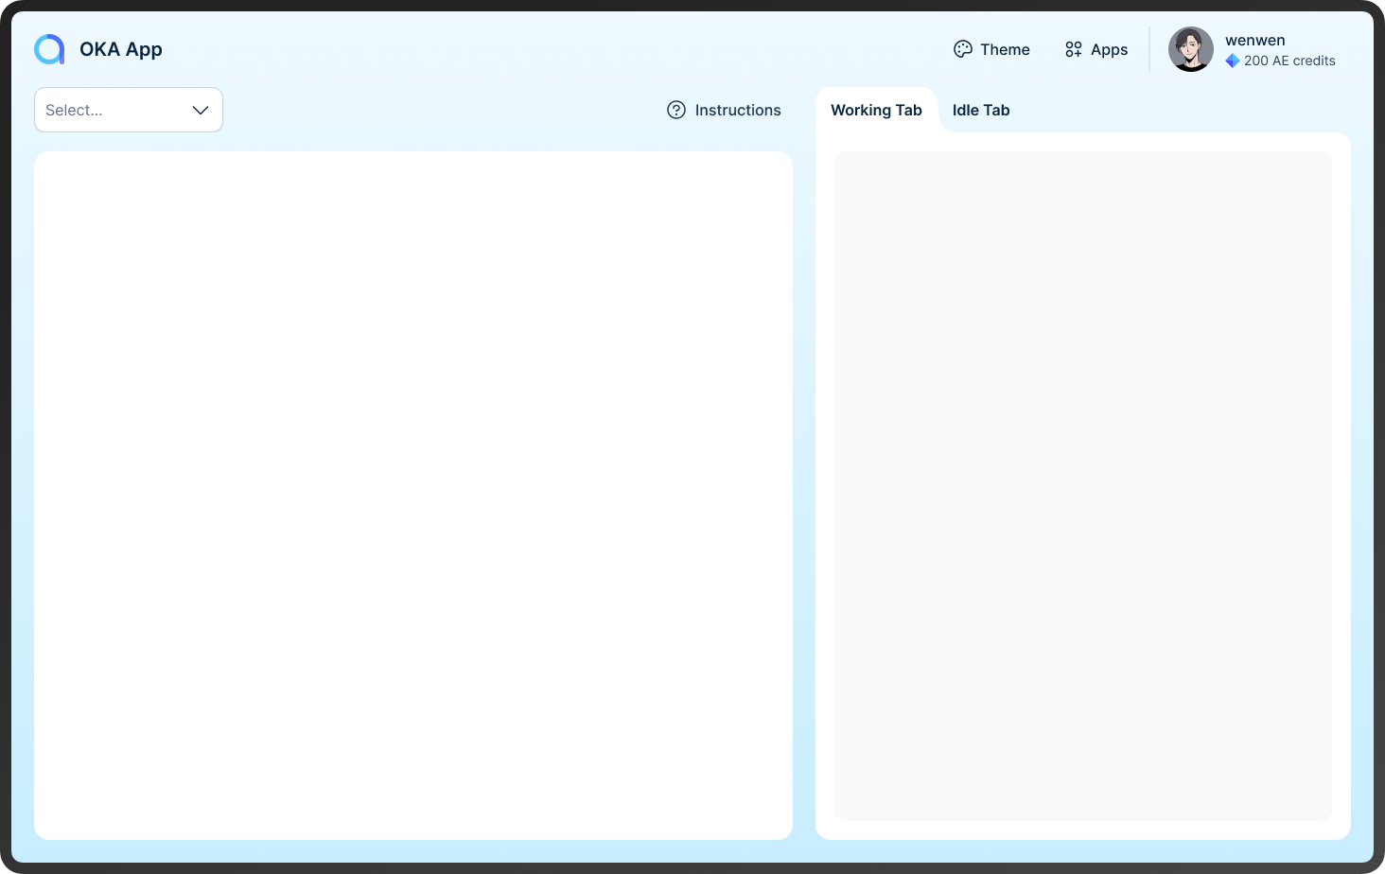Click the OKA App logo icon
The width and height of the screenshot is (1385, 874).
coord(49,49)
